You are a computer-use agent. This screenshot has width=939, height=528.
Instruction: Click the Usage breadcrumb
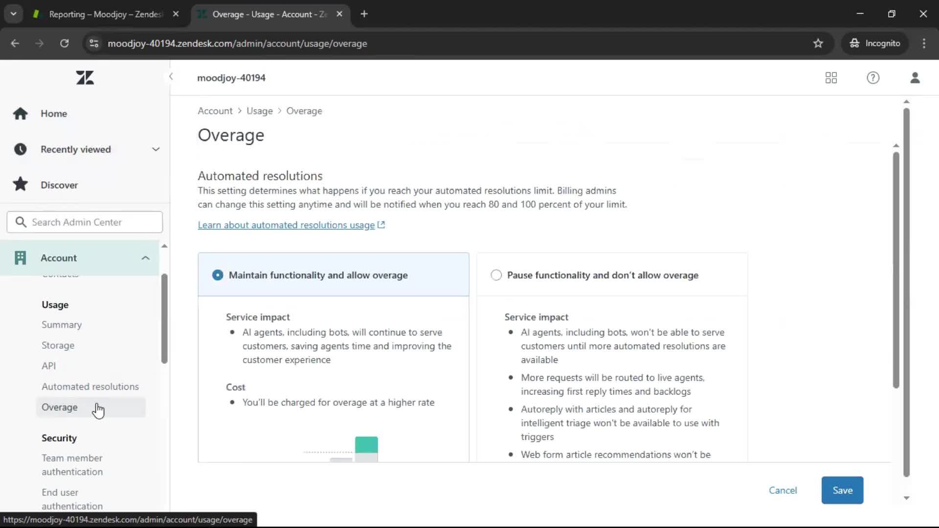(260, 111)
